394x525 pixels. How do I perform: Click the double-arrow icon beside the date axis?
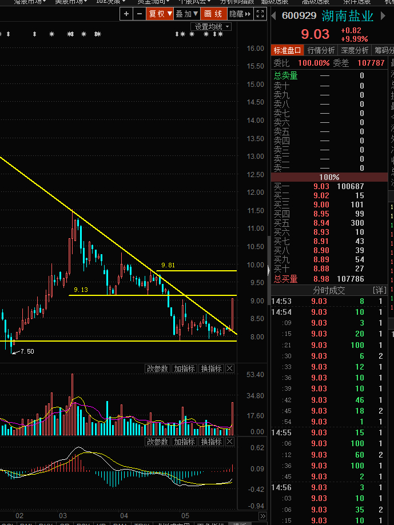click(262, 516)
